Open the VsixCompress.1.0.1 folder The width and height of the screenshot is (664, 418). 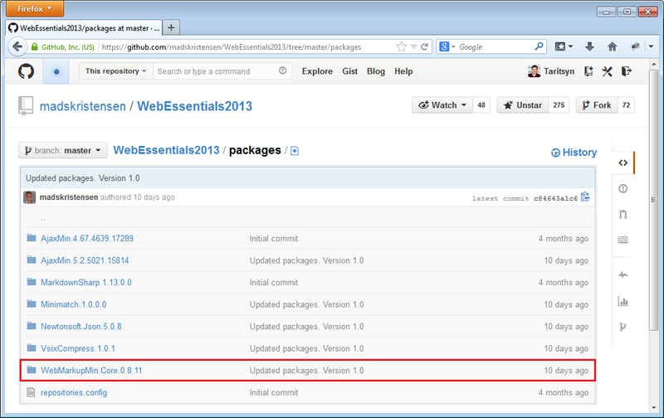click(x=78, y=348)
